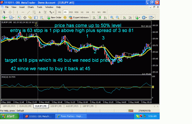Open MetaEditor via the yellow diamond icon
The height and width of the screenshot is (124, 192).
[65, 17]
